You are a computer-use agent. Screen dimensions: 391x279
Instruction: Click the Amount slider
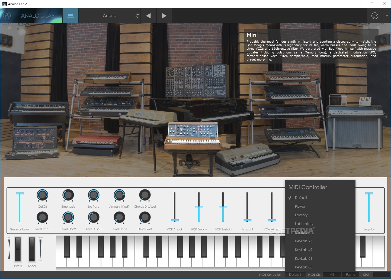(247, 207)
